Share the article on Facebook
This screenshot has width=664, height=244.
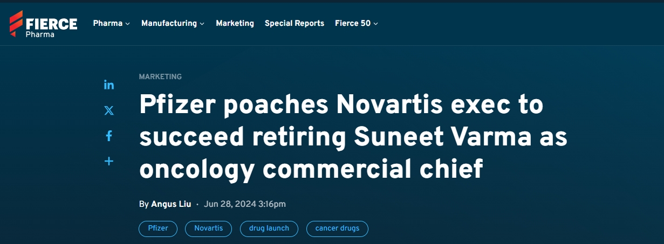pyautogui.click(x=109, y=136)
